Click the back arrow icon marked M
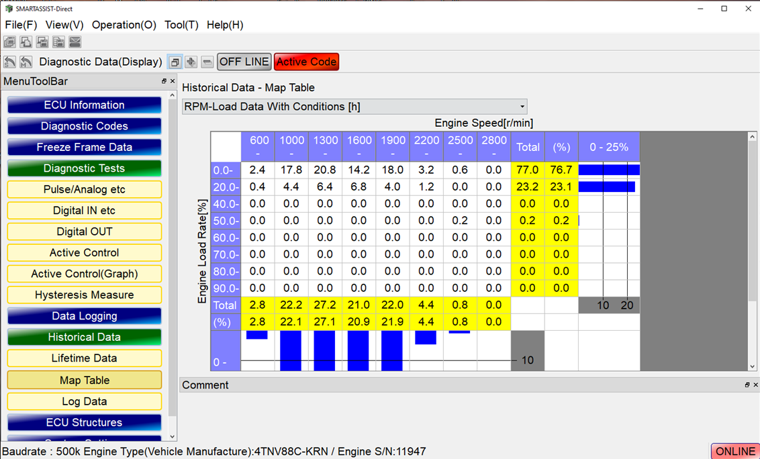 point(26,62)
